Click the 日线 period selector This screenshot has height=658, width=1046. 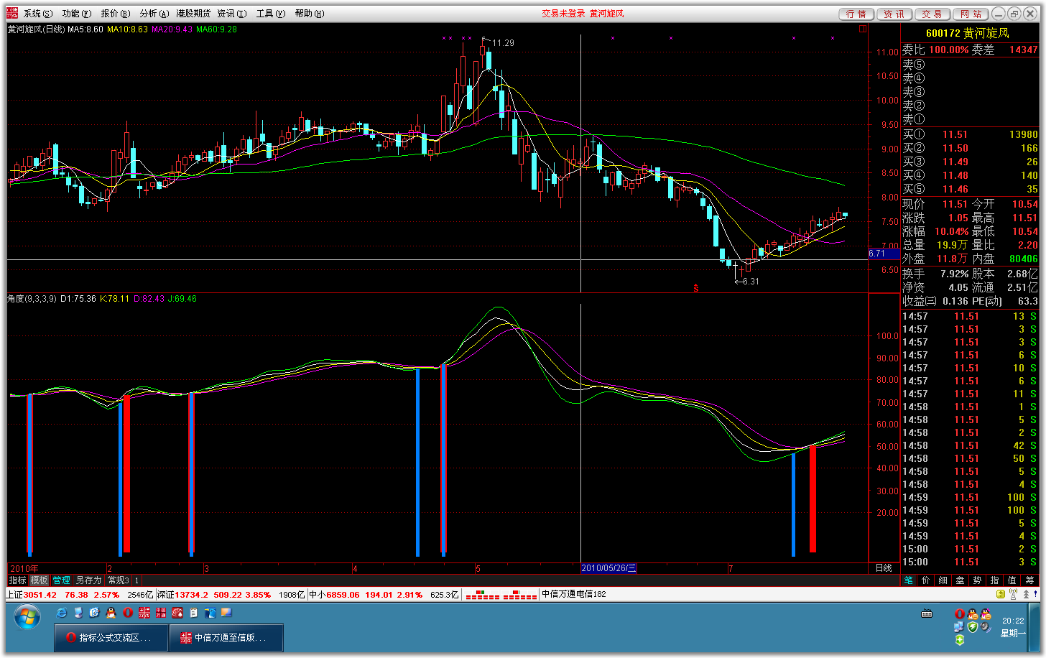click(x=884, y=568)
